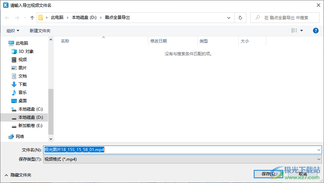The image size is (324, 183).
Task: Close the export dialog window
Action: (319, 5)
